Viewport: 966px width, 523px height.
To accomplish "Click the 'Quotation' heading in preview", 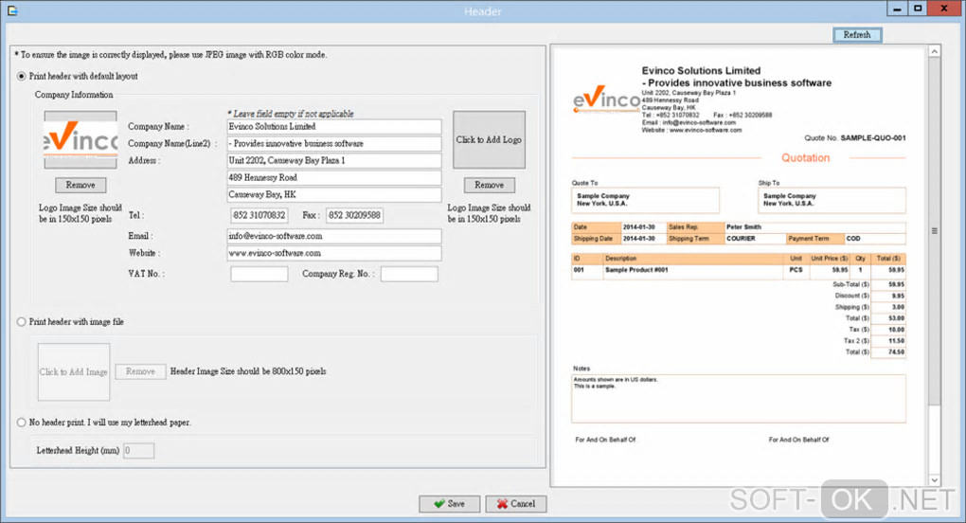I will pyautogui.click(x=805, y=158).
